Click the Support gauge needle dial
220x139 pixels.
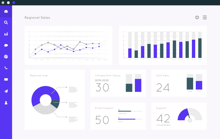coord(190,120)
